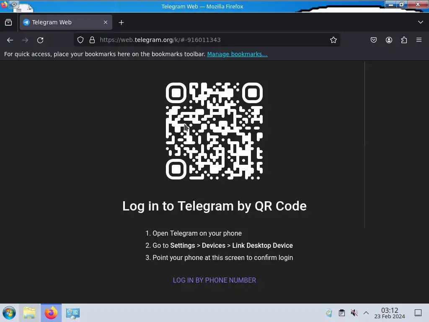Minimize the Firefox window
The image size is (429, 322).
point(391,4)
